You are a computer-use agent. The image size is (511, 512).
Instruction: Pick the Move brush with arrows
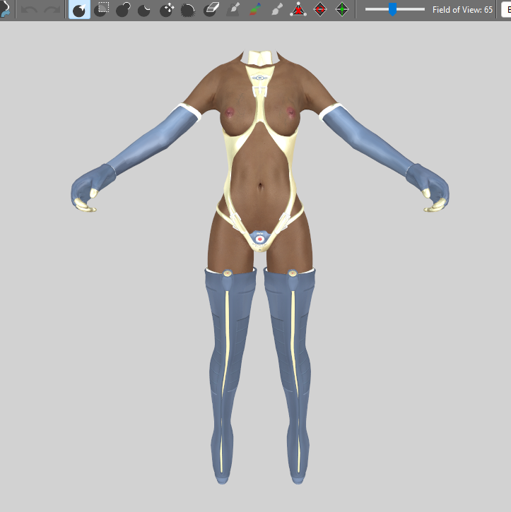point(167,10)
